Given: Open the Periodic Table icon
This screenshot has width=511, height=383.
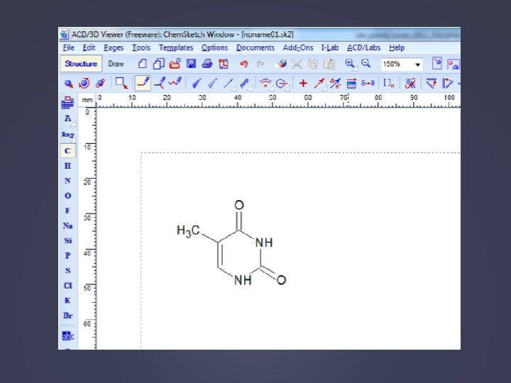Looking at the screenshot, I should tap(67, 102).
